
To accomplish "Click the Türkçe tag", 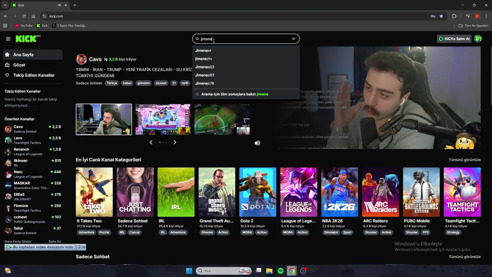I will [x=112, y=83].
